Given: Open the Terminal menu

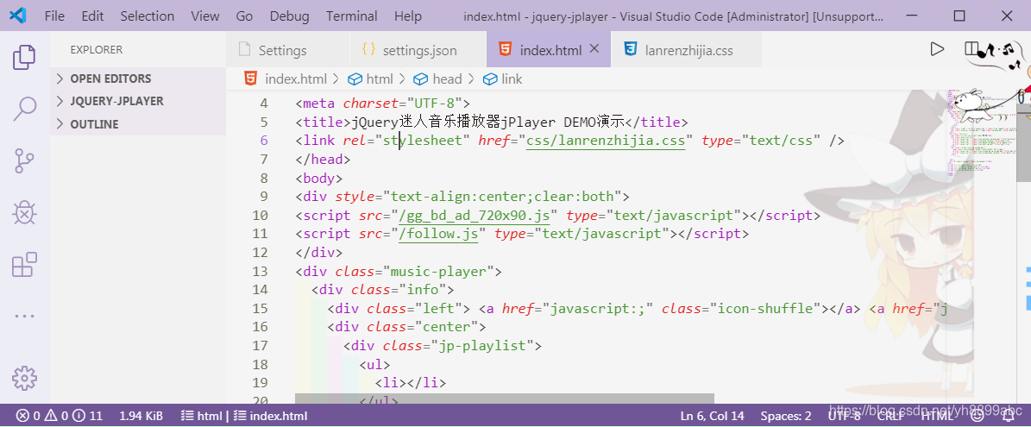Looking at the screenshot, I should [x=352, y=16].
